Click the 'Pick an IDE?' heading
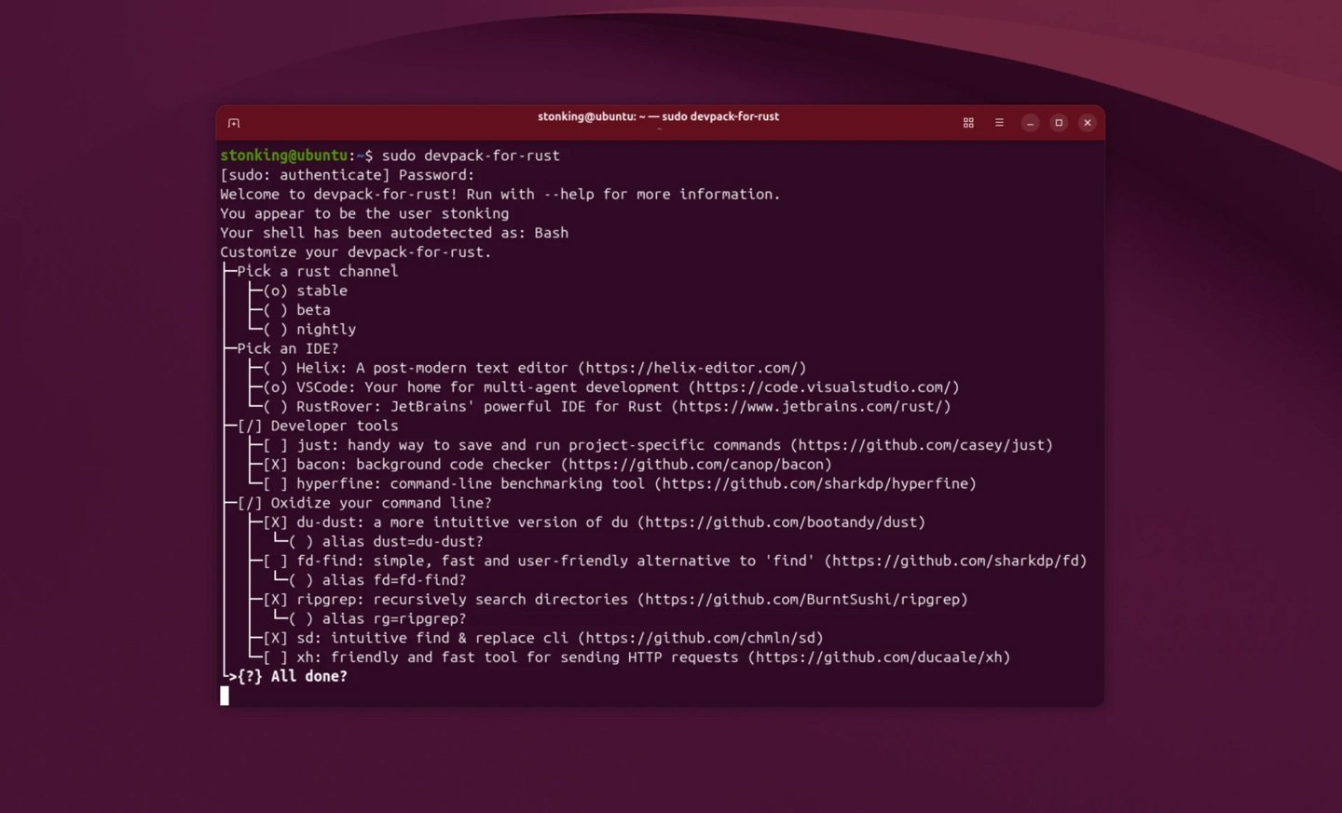1342x813 pixels. tap(288, 348)
